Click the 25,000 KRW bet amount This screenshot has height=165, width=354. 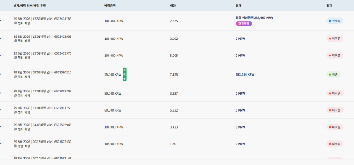click(113, 75)
